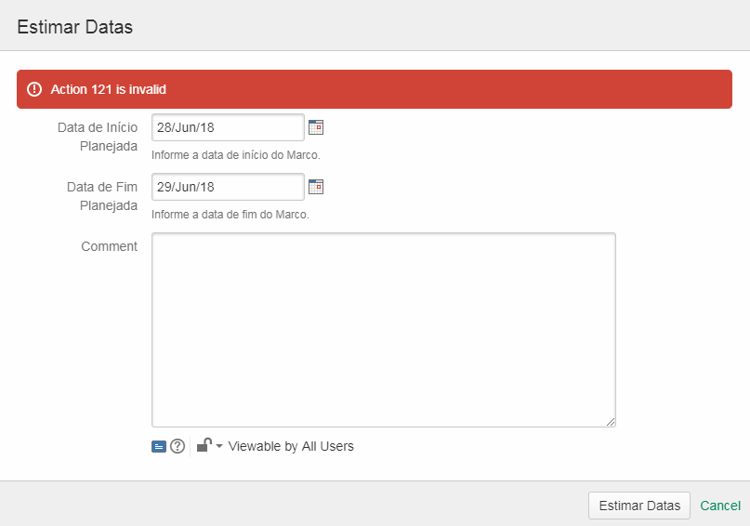This screenshot has width=750, height=526.
Task: Click the 'Data de Início Planejada' label
Action: click(x=98, y=137)
